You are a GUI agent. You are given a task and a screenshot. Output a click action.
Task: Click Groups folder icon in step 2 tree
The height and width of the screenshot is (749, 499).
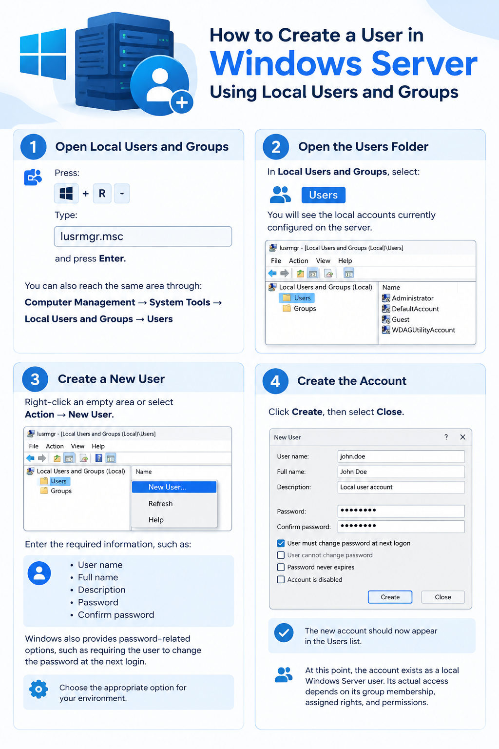click(x=287, y=308)
